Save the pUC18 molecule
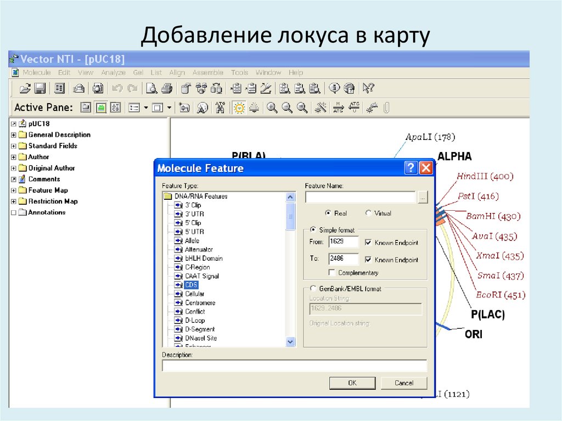Viewport: 562px width, 421px height. (39, 88)
